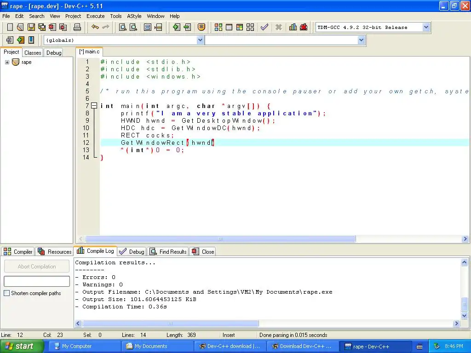This screenshot has width=471, height=353.
Task: Open the AStyle menu
Action: click(x=134, y=16)
